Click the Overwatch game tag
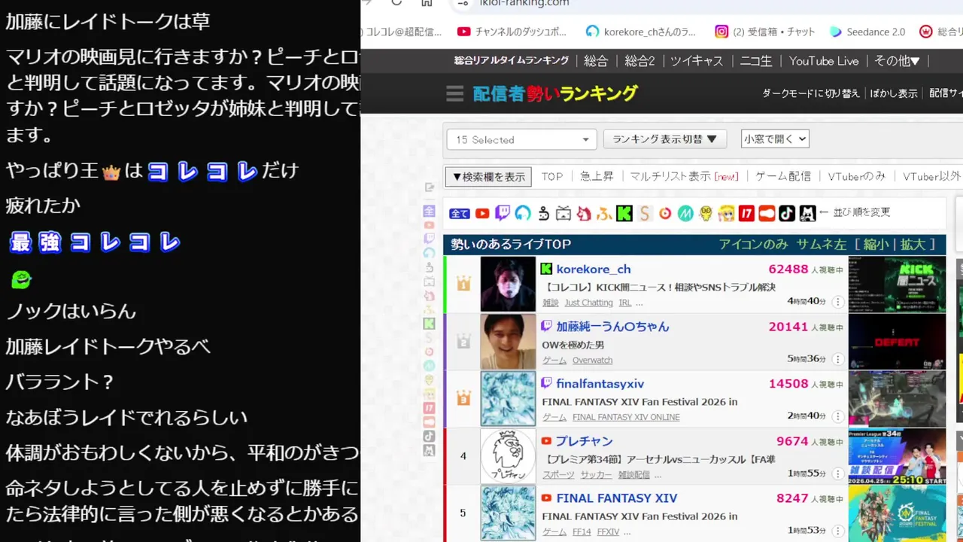This screenshot has width=963, height=542. pyautogui.click(x=592, y=360)
